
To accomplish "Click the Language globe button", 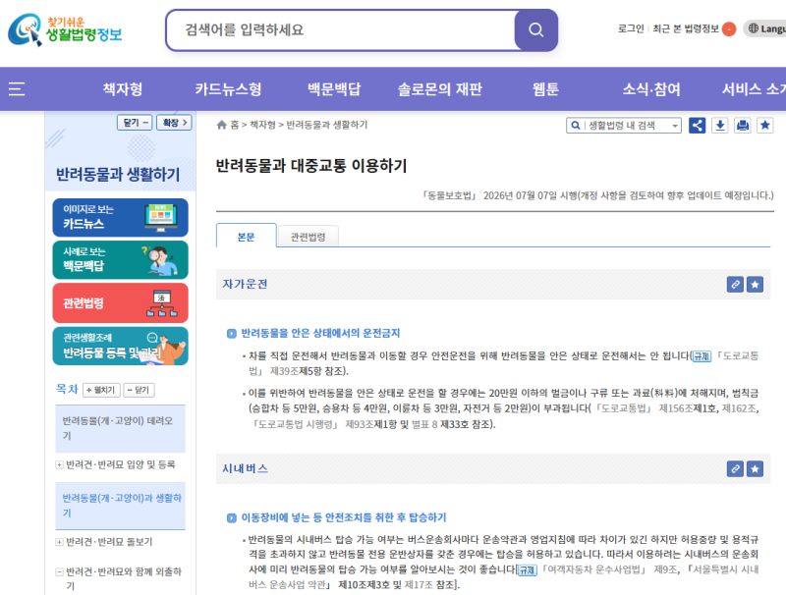I will coord(765,29).
